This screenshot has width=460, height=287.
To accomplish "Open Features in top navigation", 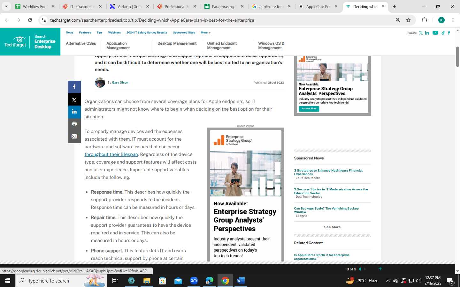I will coord(85,33).
